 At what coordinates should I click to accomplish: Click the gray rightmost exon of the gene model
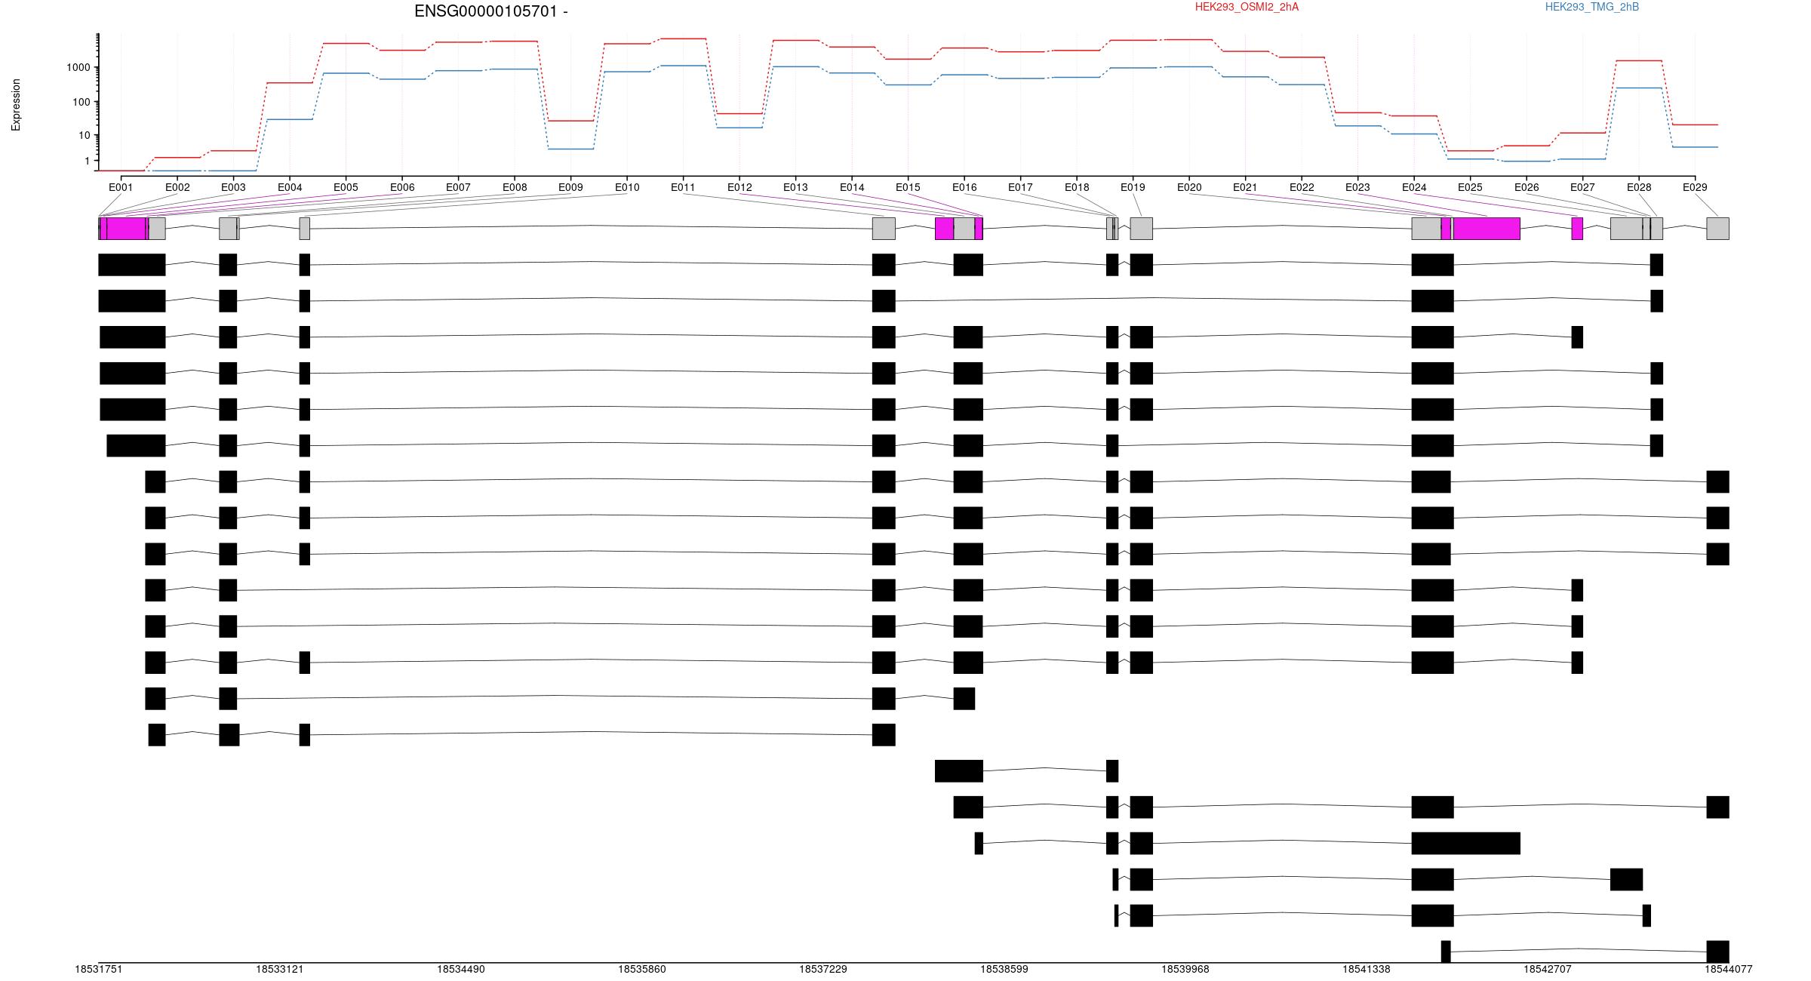click(x=1718, y=229)
